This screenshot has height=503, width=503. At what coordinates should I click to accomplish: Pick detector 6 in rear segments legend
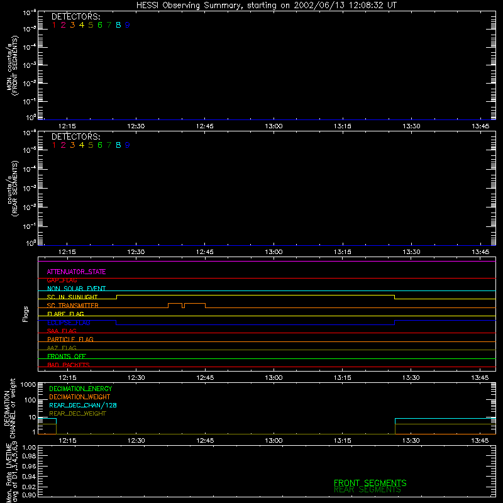pos(100,145)
